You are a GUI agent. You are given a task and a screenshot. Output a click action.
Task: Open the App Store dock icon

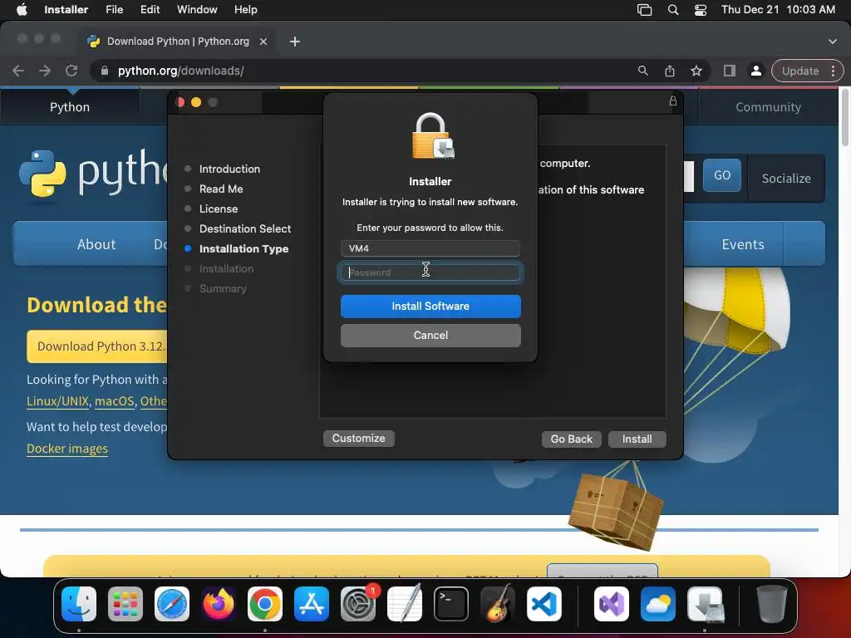point(312,604)
